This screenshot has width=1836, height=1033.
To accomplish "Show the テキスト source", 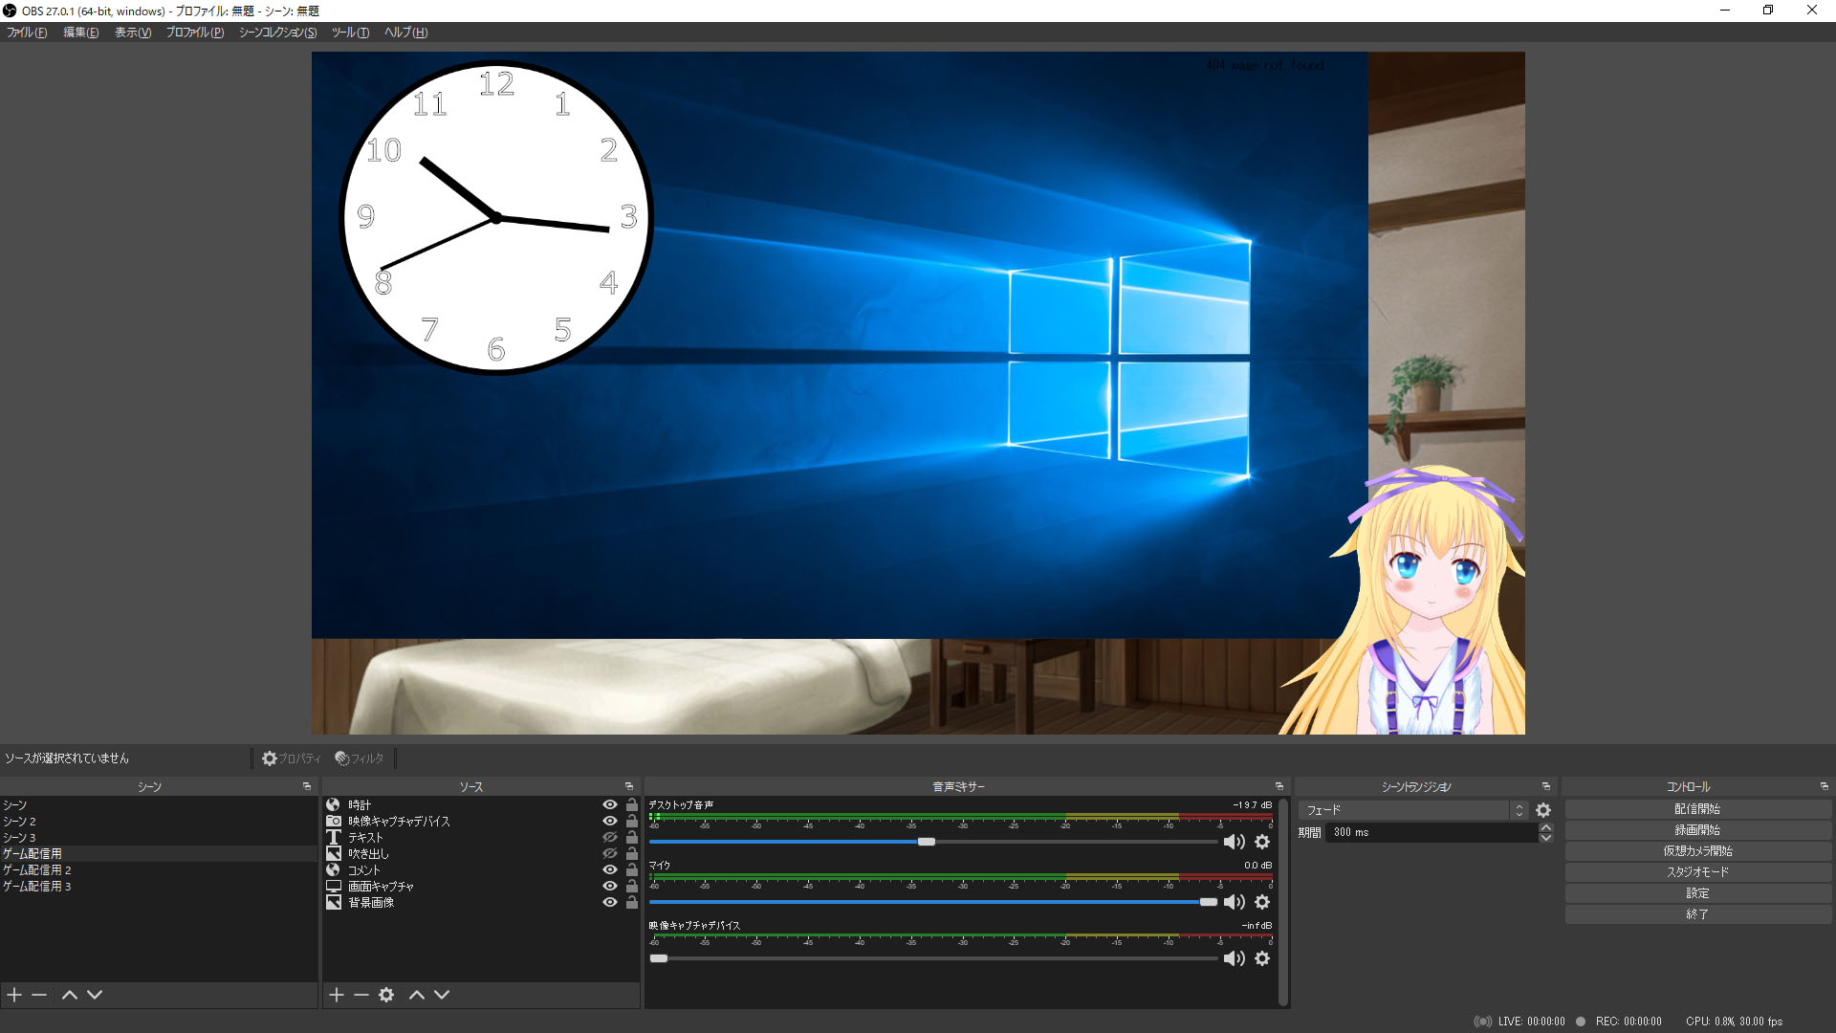I will point(610,837).
